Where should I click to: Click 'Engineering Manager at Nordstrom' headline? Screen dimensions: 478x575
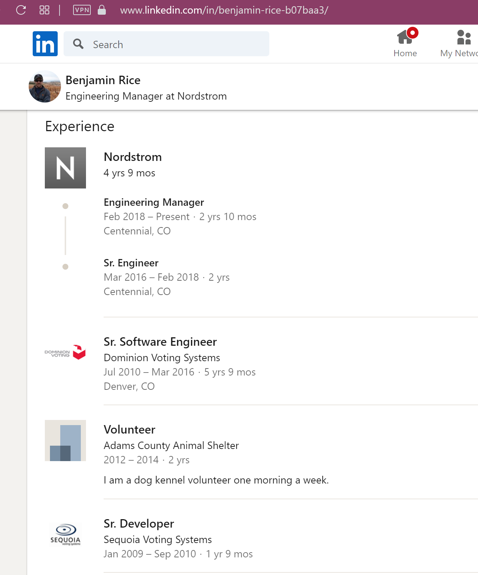coord(146,96)
